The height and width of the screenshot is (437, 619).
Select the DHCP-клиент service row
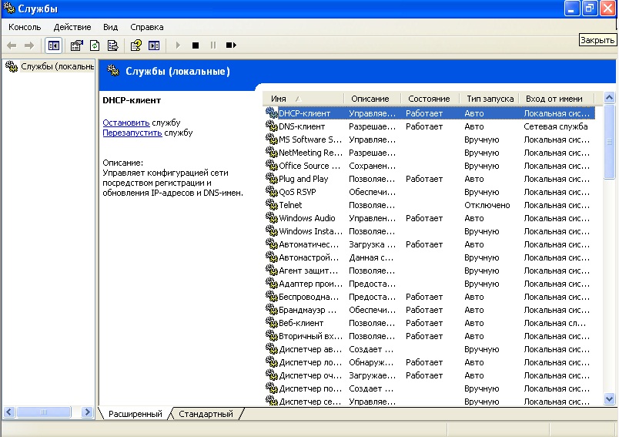(429, 113)
